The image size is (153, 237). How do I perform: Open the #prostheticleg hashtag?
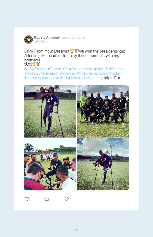click(90, 78)
